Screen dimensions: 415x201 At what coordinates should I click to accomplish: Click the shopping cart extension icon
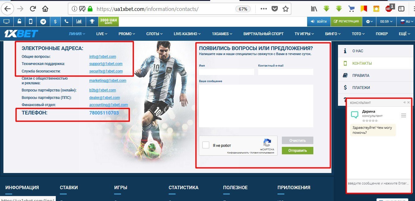(x=351, y=9)
